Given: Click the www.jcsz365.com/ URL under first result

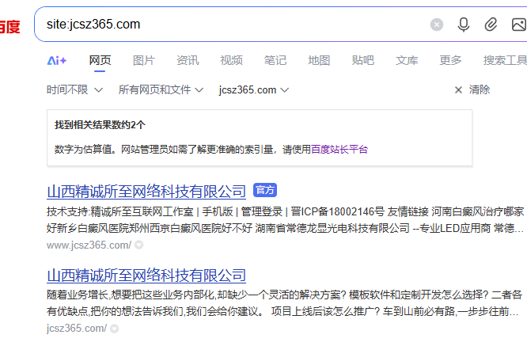Looking at the screenshot, I should pos(89,245).
